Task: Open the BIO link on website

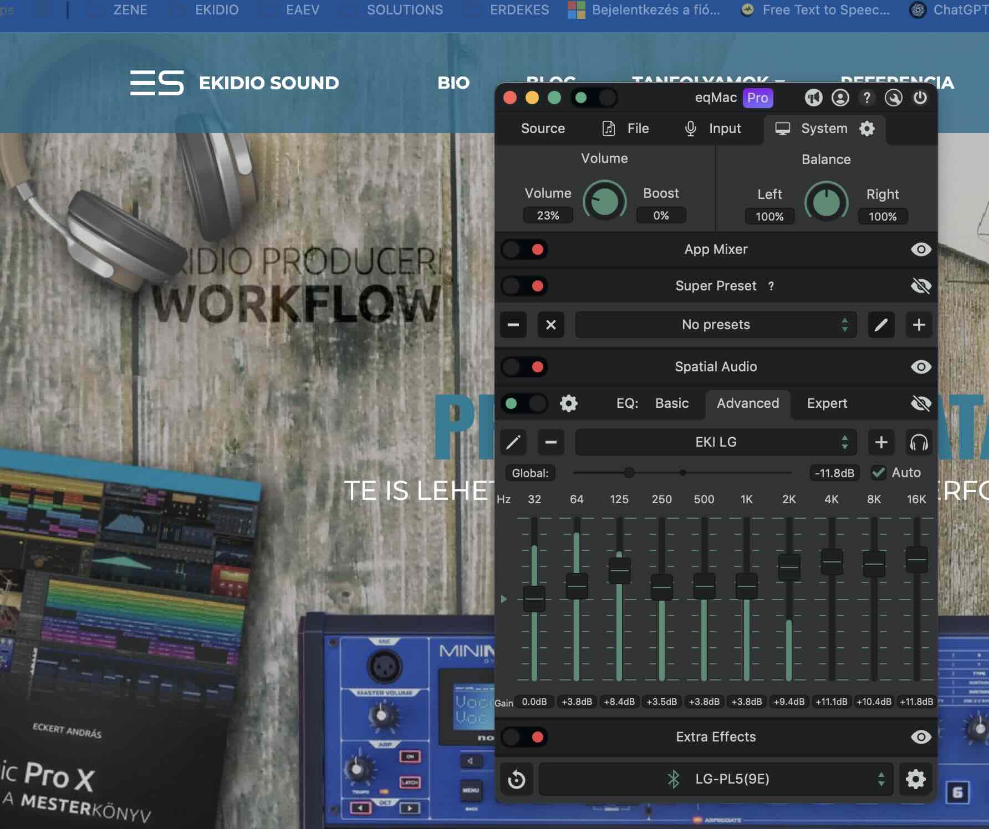Action: coord(453,83)
